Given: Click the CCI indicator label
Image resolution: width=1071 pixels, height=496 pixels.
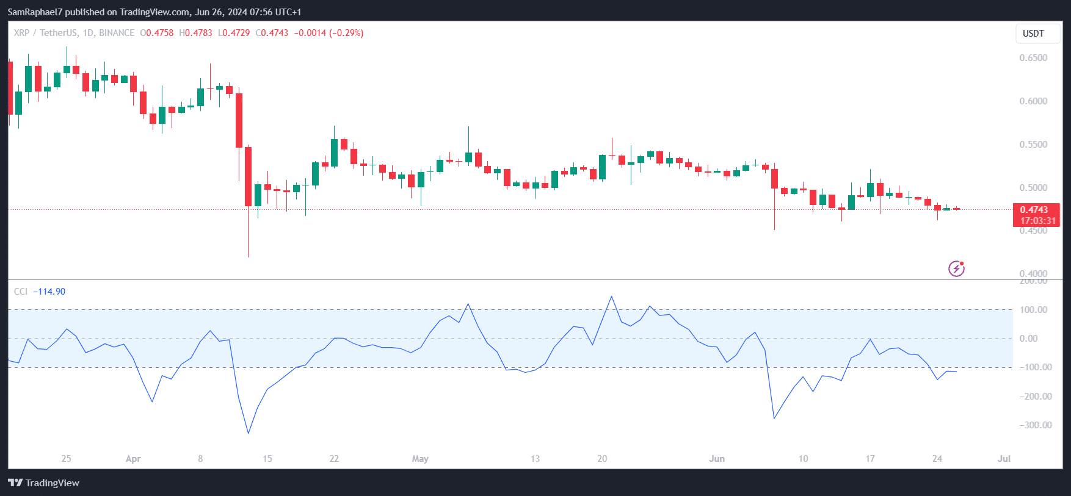Looking at the screenshot, I should coord(21,292).
